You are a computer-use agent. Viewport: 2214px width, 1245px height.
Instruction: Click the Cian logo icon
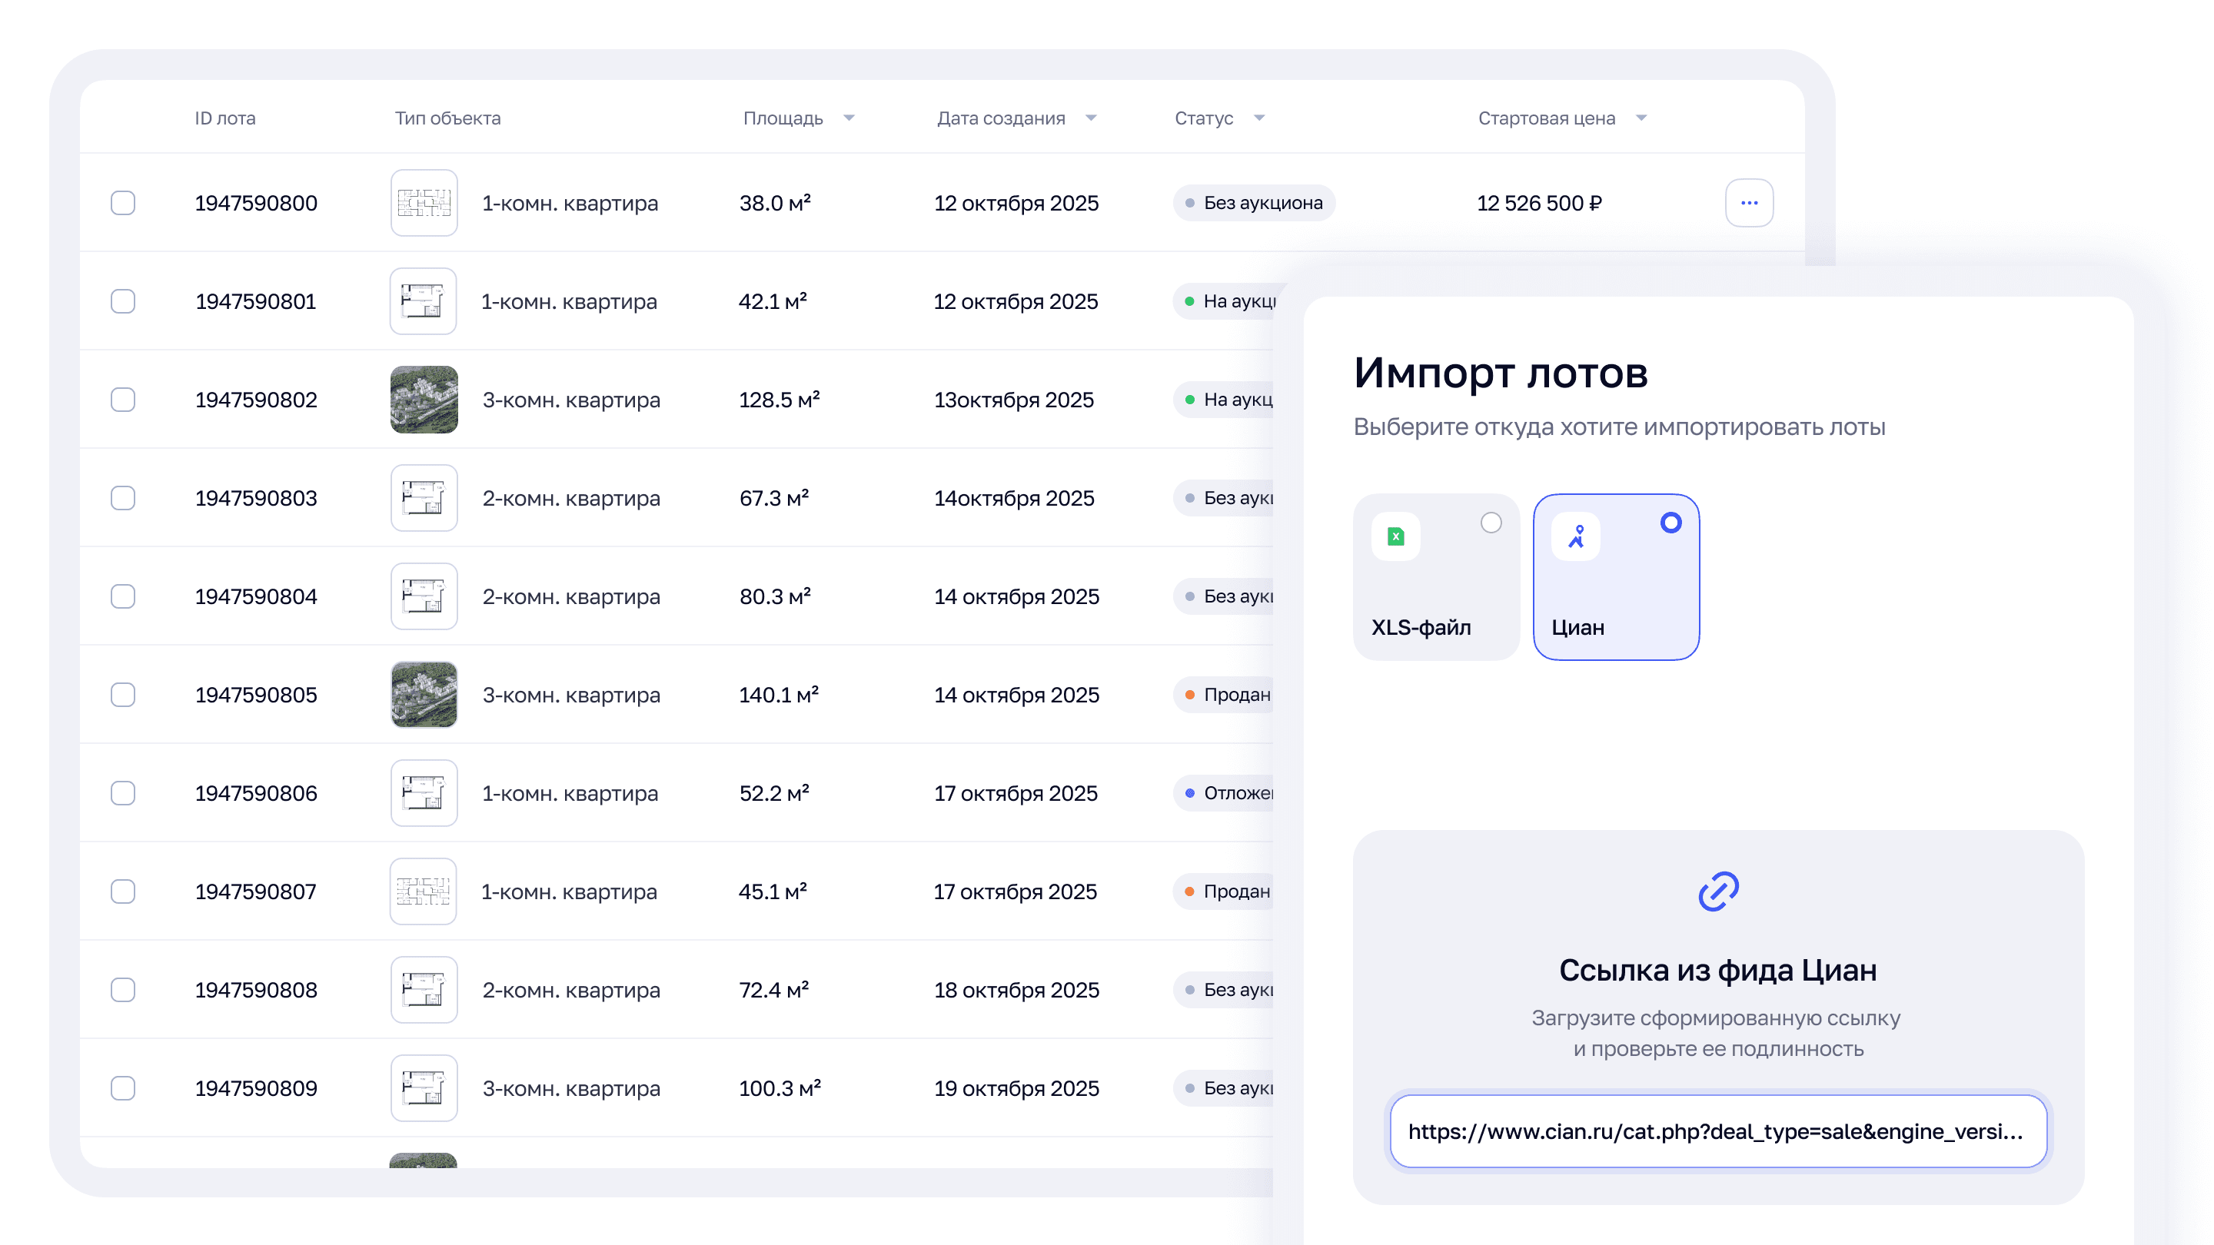pyautogui.click(x=1575, y=537)
